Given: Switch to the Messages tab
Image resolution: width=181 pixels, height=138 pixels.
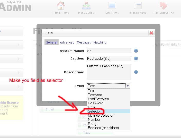Looking at the screenshot, I should 84,42.
